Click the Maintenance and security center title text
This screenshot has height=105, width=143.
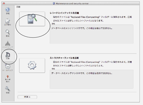click(72, 4)
